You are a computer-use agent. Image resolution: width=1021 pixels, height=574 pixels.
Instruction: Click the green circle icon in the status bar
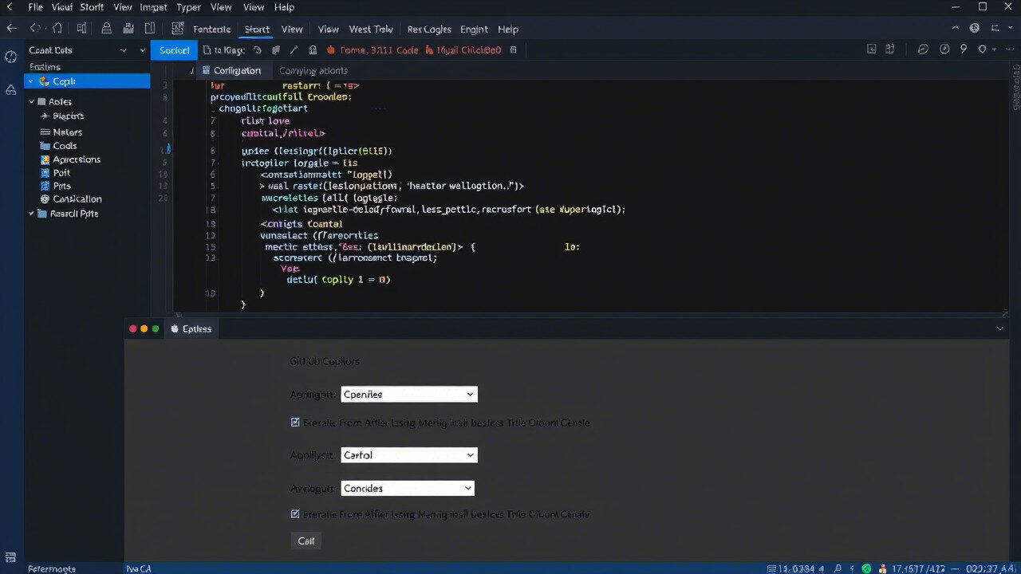coord(866,568)
